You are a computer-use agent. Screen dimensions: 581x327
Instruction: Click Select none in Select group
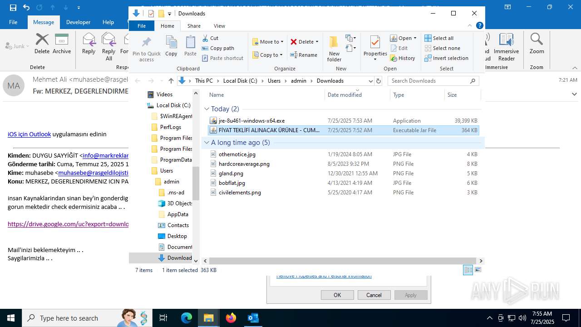click(443, 48)
